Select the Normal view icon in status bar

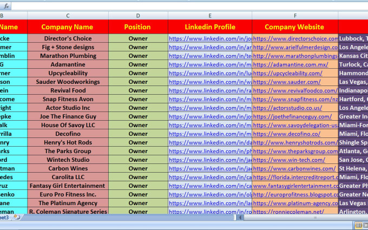[x=358, y=226]
